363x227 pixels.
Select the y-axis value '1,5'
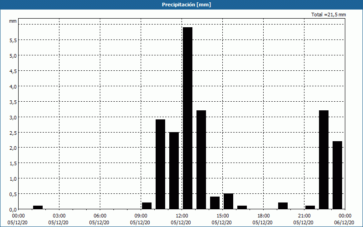13,163
